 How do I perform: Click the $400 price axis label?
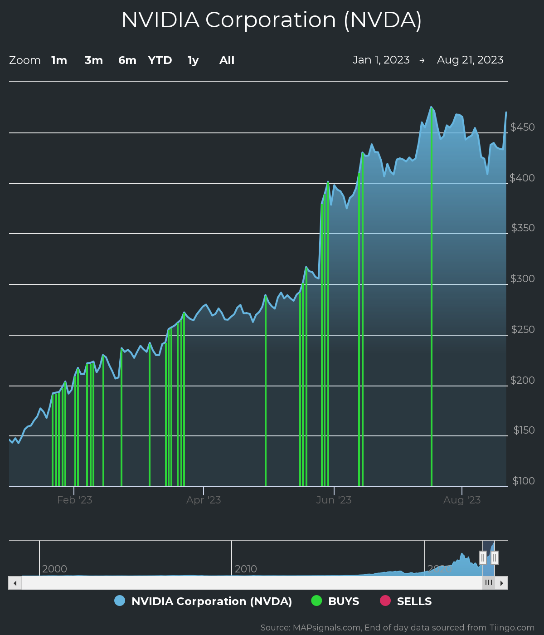tap(522, 178)
